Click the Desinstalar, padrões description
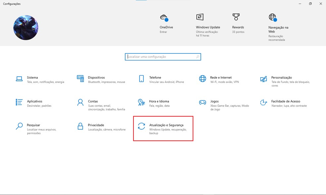326x195 pixels. (39, 106)
